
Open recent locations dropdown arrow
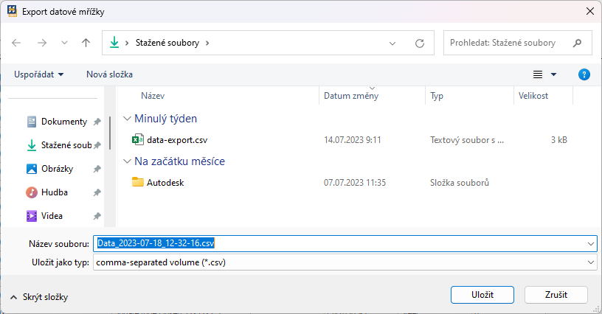tap(64, 43)
